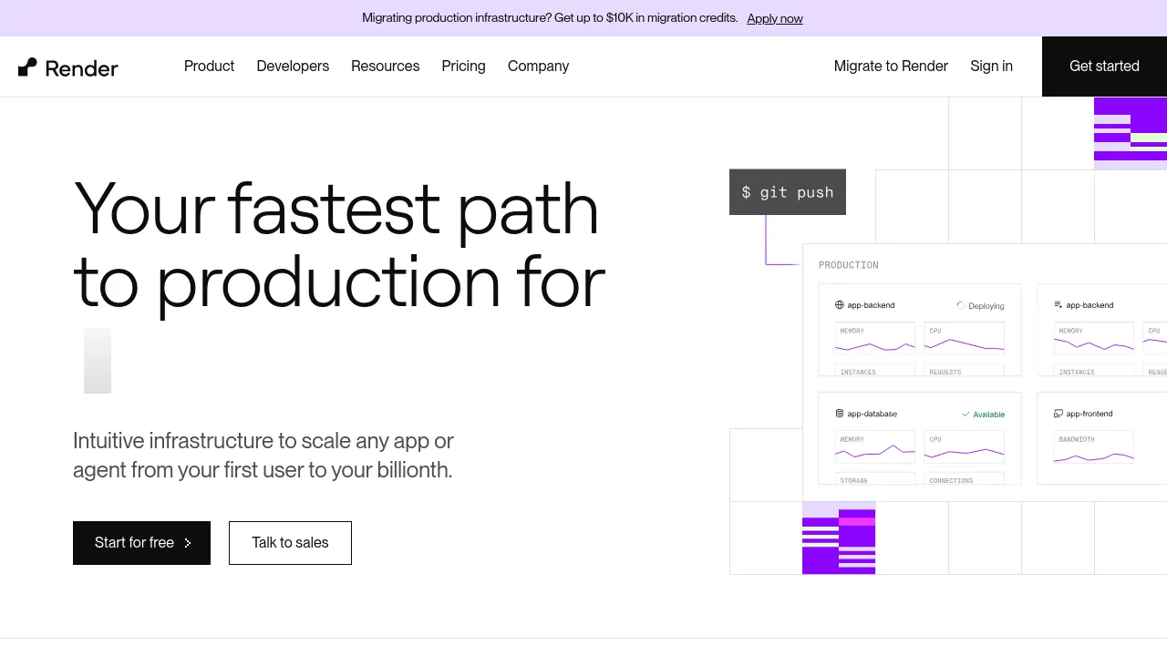Click the app-frontend card title
This screenshot has width=1167, height=656.
[1090, 414]
